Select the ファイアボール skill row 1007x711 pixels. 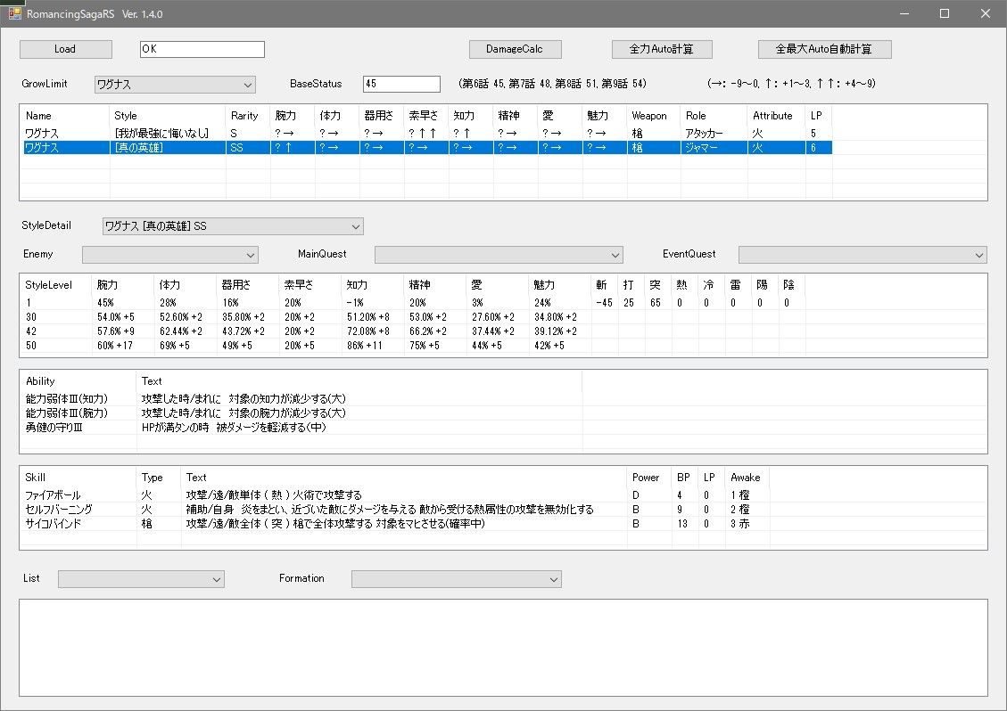(396, 495)
